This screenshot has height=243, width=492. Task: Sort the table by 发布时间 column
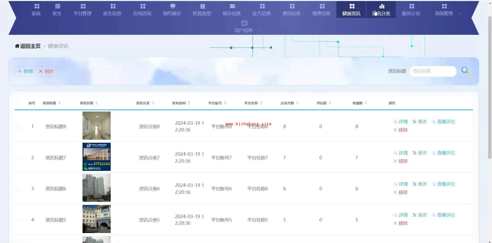[189, 103]
